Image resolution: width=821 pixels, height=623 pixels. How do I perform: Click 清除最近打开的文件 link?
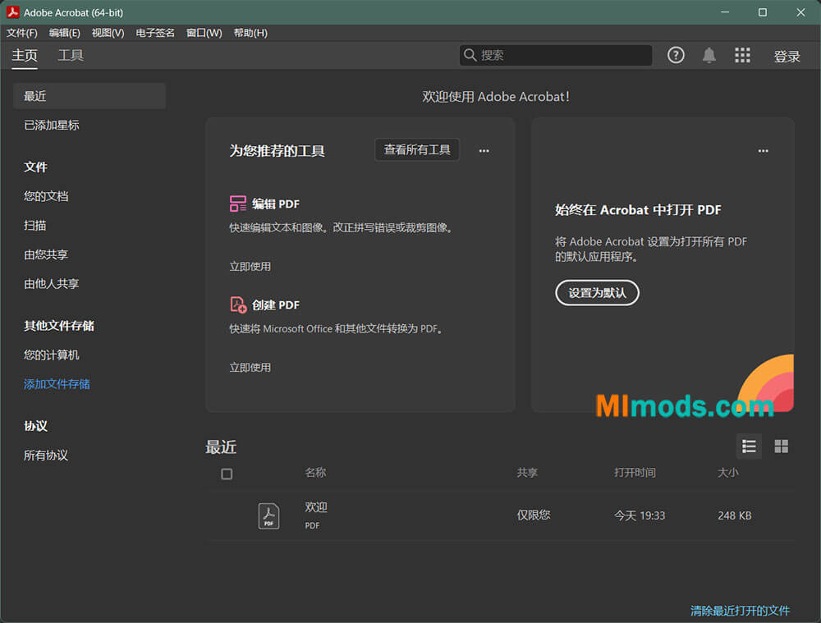(x=740, y=611)
